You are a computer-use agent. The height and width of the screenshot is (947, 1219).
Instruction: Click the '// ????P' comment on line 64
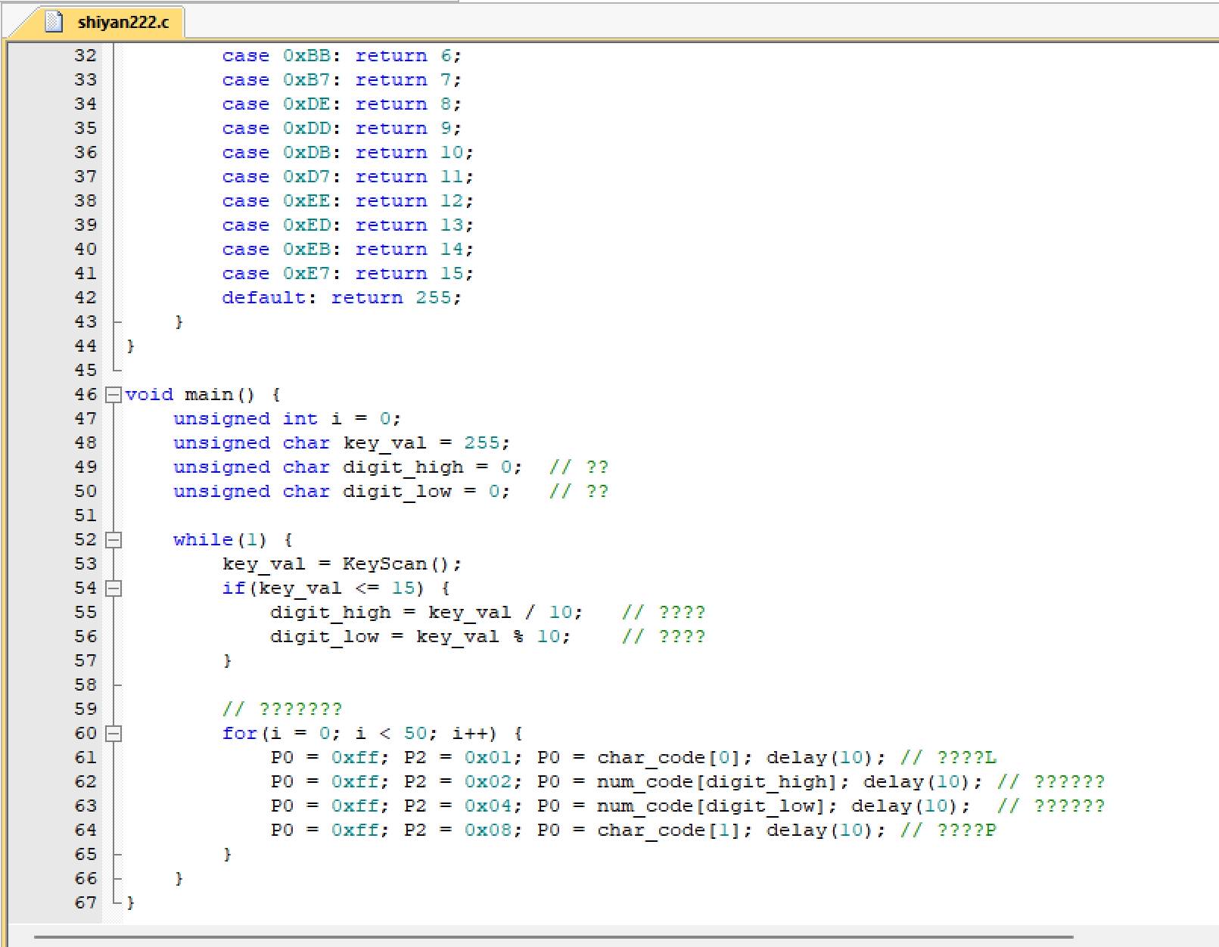tap(948, 831)
